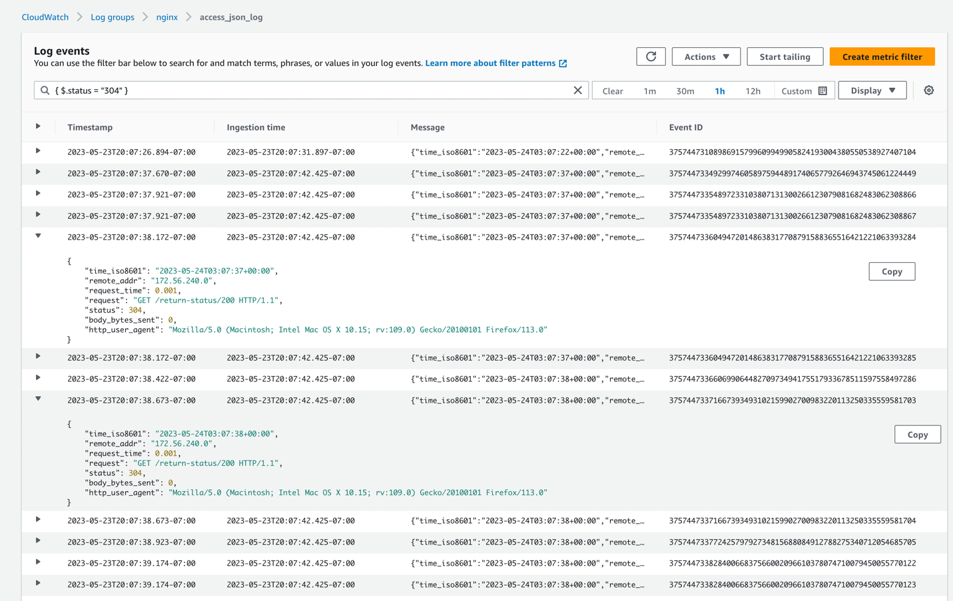
Task: Open the Display dropdown
Action: coord(872,91)
